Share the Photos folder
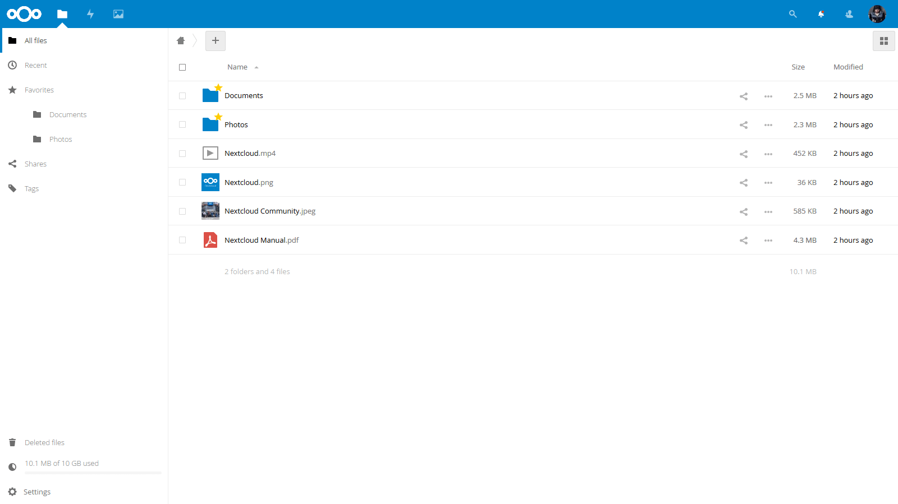 (x=744, y=125)
